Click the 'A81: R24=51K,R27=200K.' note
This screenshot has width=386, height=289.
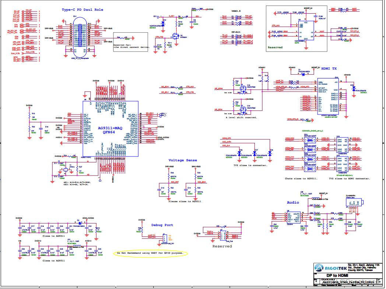77,182
